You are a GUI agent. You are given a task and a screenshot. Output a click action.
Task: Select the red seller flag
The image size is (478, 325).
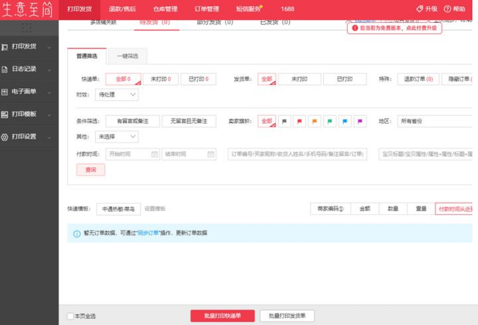[299, 121]
